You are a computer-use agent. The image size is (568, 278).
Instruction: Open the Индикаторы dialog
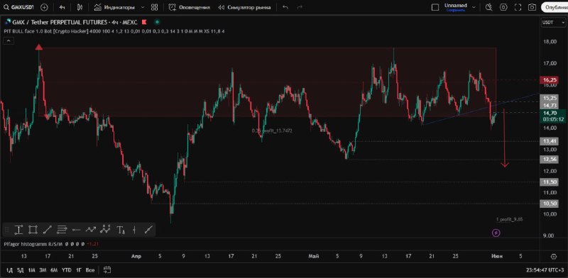pos(114,7)
